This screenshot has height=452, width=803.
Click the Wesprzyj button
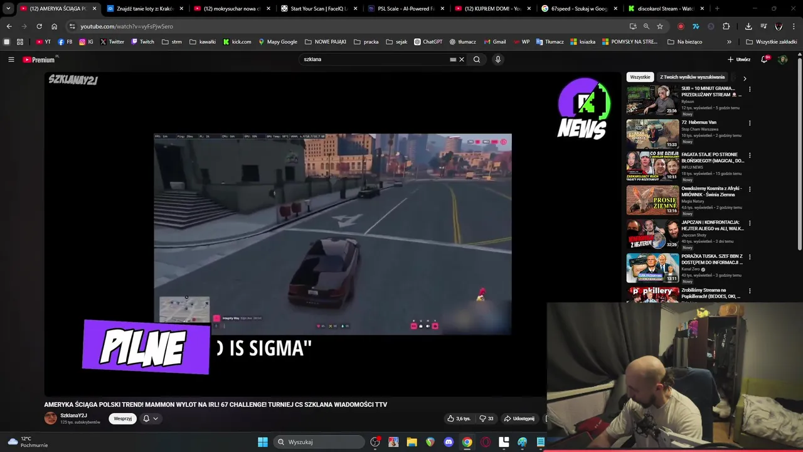[123, 419]
